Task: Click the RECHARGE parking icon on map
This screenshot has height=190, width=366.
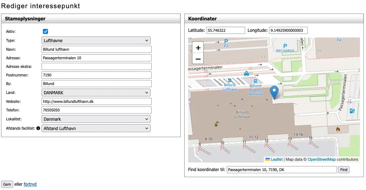Action: coord(285,46)
